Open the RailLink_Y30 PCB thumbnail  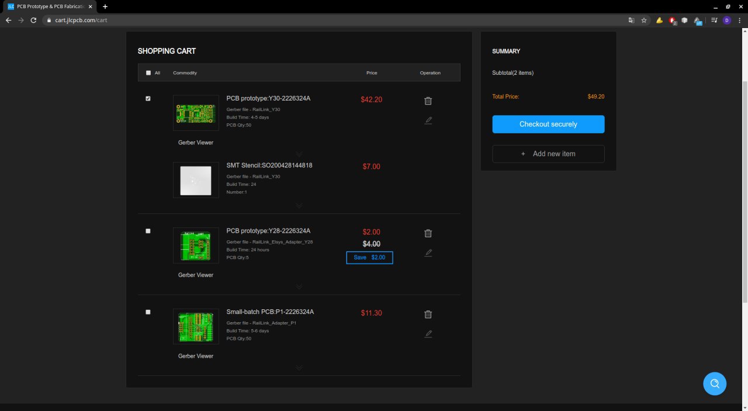tap(196, 113)
